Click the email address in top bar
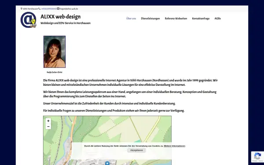264x165 pixels. pos(69,9)
